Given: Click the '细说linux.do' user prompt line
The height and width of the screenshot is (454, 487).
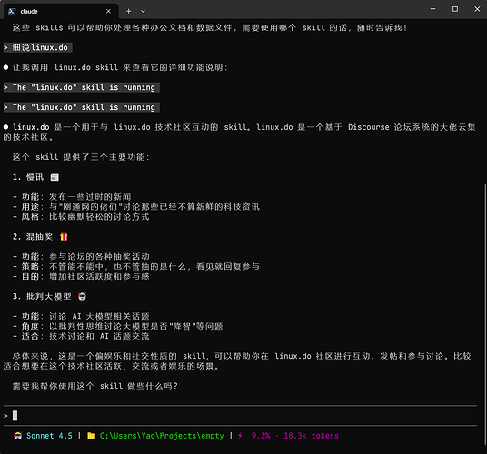Looking at the screenshot, I should click(x=38, y=47).
